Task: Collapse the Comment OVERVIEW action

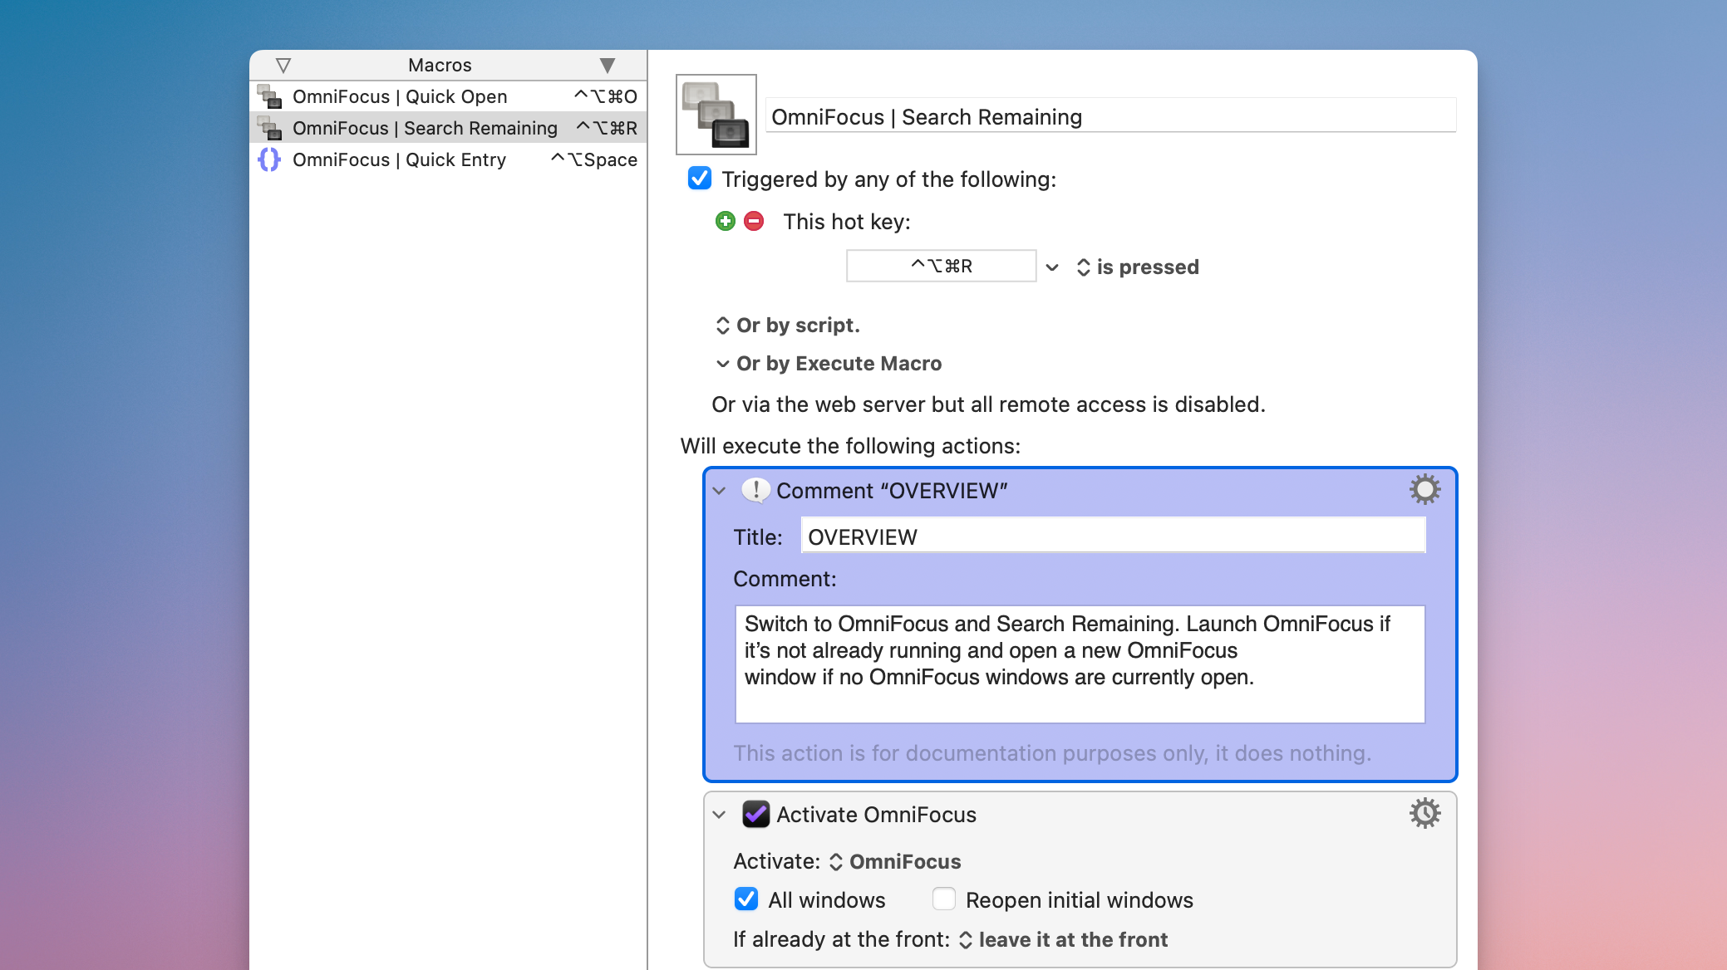Action: [720, 491]
